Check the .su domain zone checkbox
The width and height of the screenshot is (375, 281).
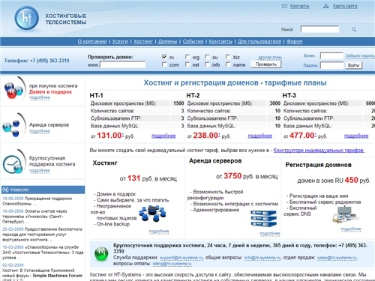[207, 57]
